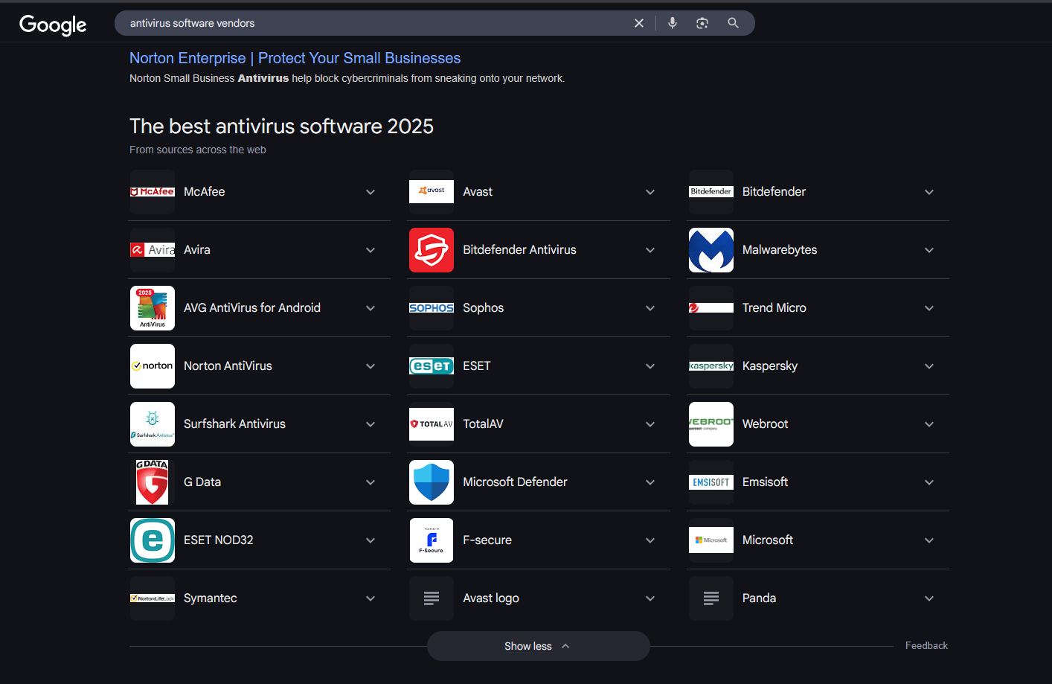Click the TotalAV logo thumbnail

[x=432, y=424]
